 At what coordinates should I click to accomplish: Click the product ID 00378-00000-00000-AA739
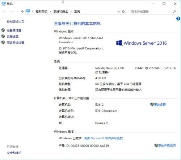point(90,146)
